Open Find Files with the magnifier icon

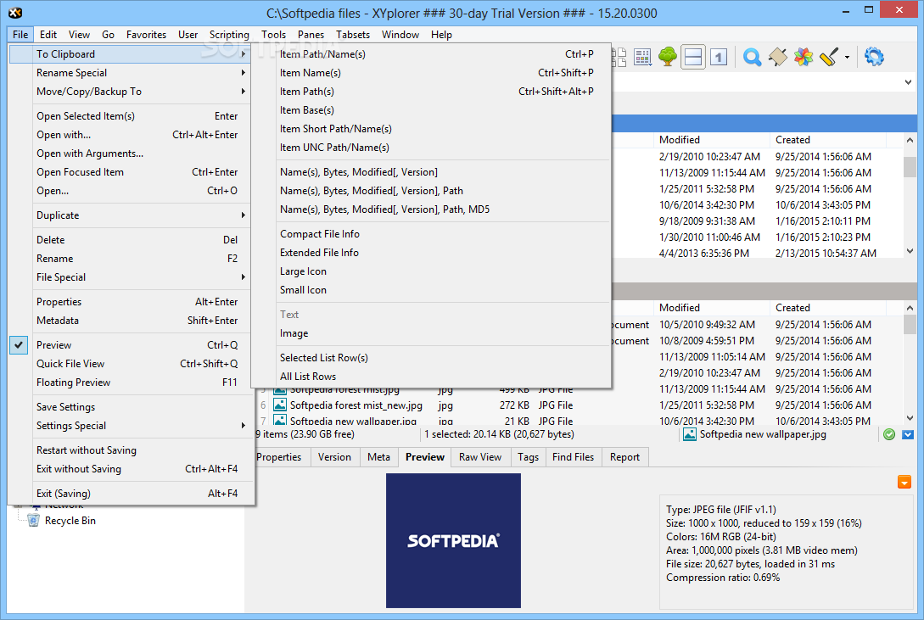click(x=752, y=57)
